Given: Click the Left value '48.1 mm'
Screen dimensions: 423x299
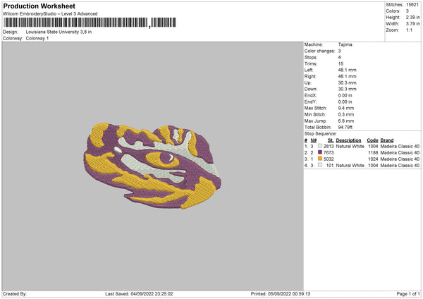Looking at the screenshot, I should coord(347,70).
